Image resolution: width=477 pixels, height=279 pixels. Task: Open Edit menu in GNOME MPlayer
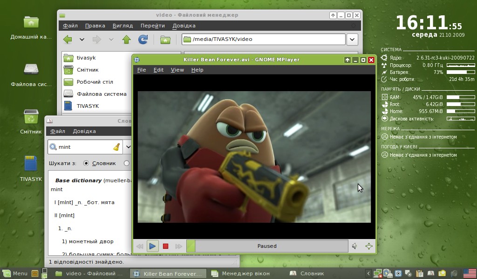click(x=158, y=70)
